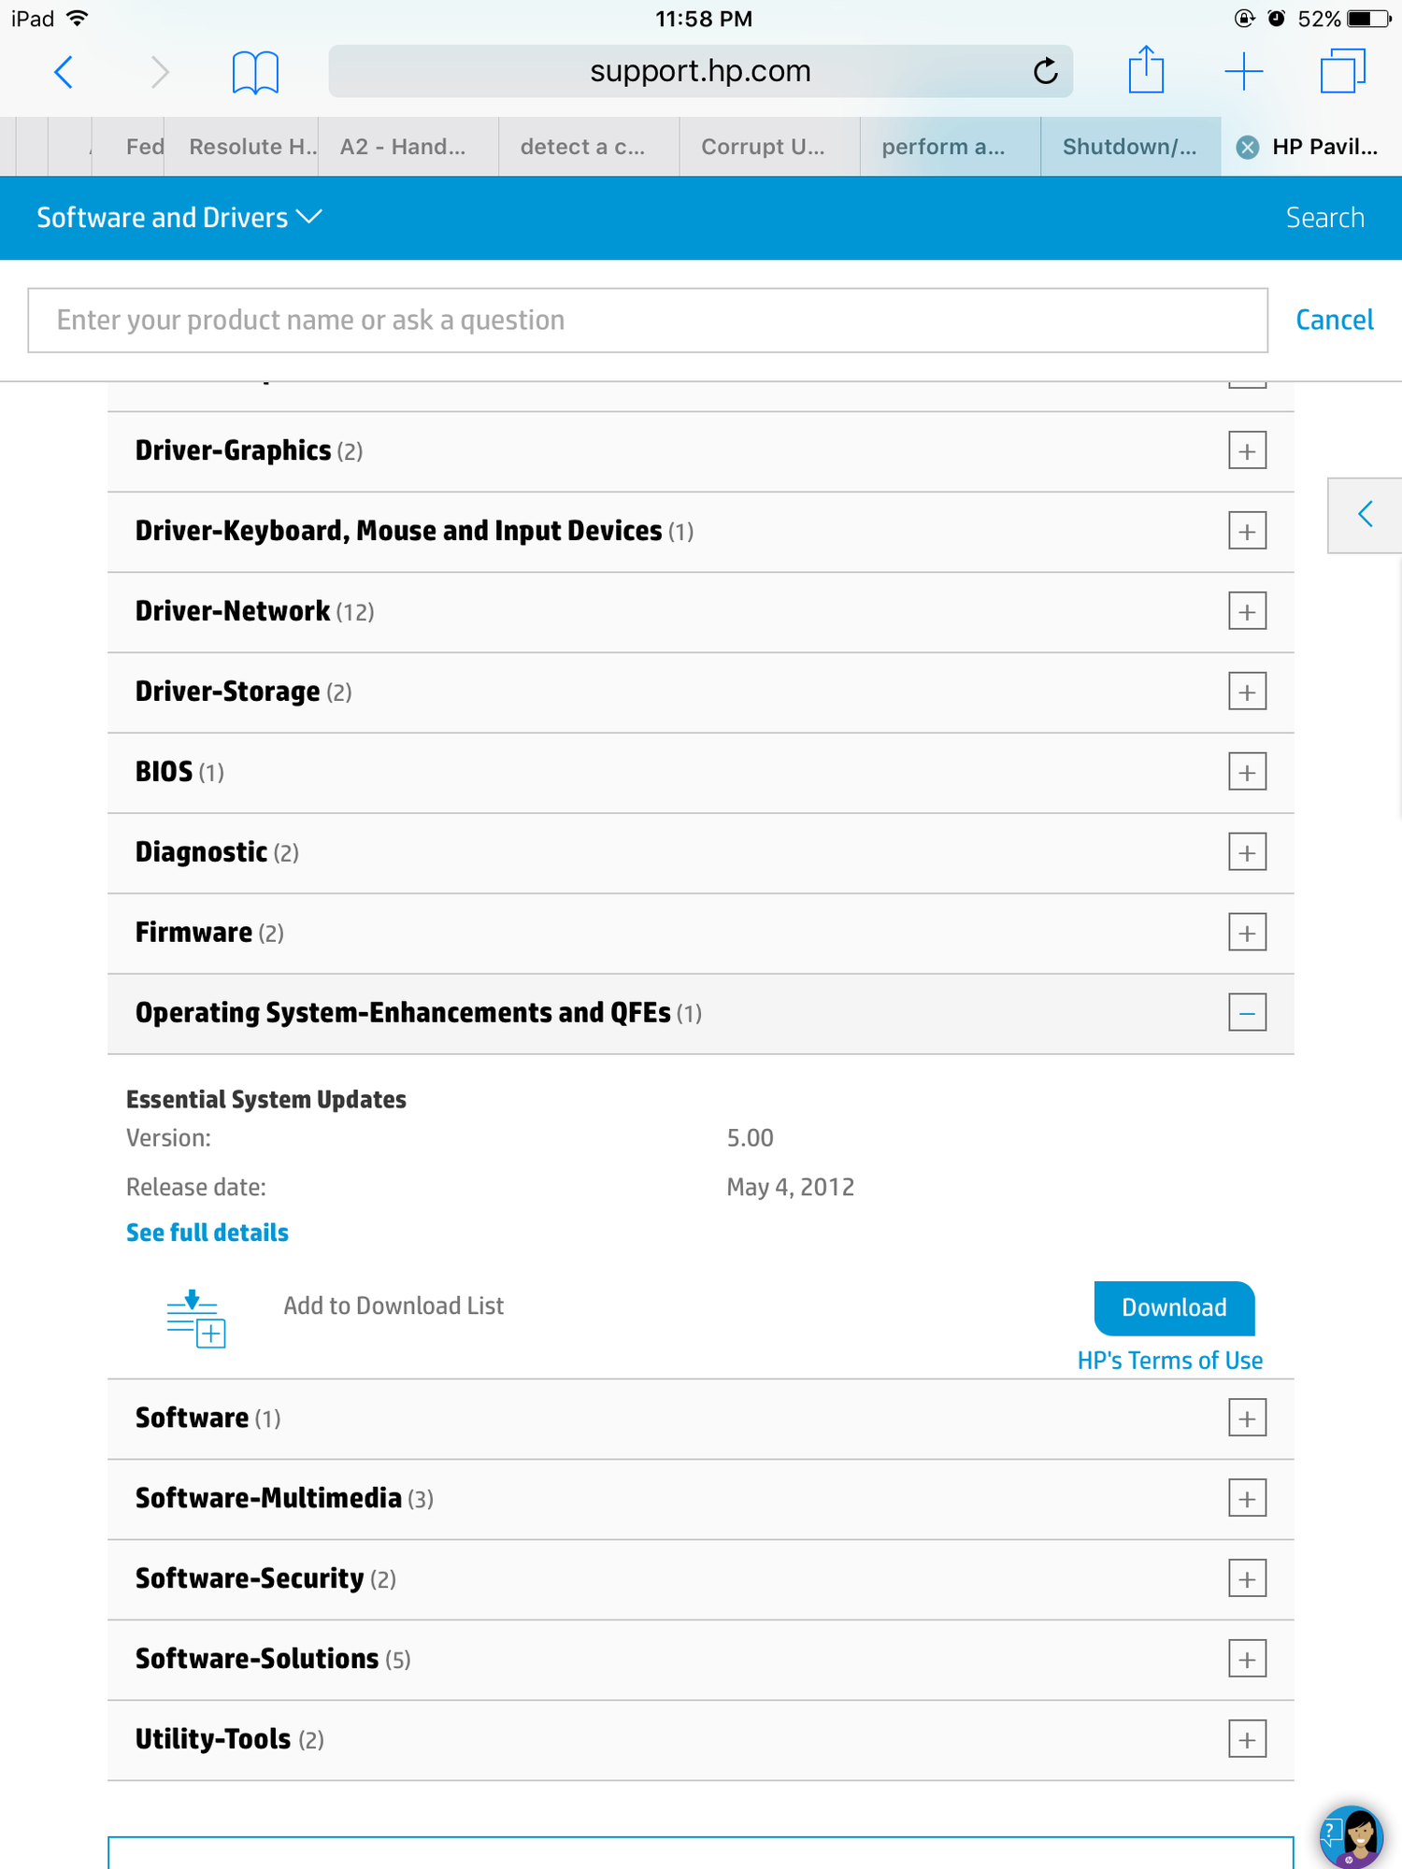Open the bookmarks book icon
The image size is (1402, 1869).
255,72
